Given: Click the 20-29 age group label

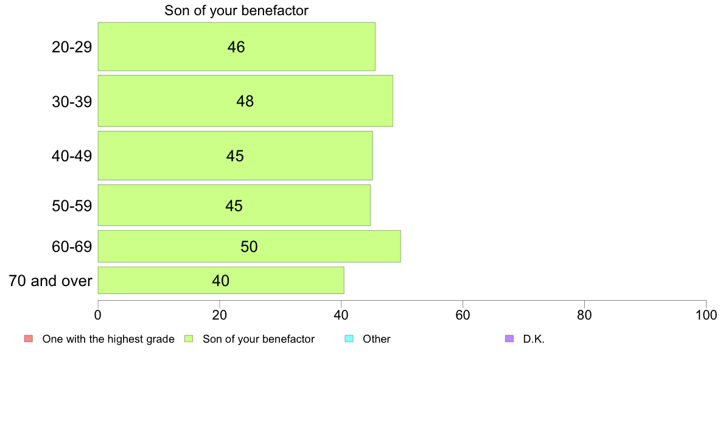Looking at the screenshot, I should tap(72, 47).
